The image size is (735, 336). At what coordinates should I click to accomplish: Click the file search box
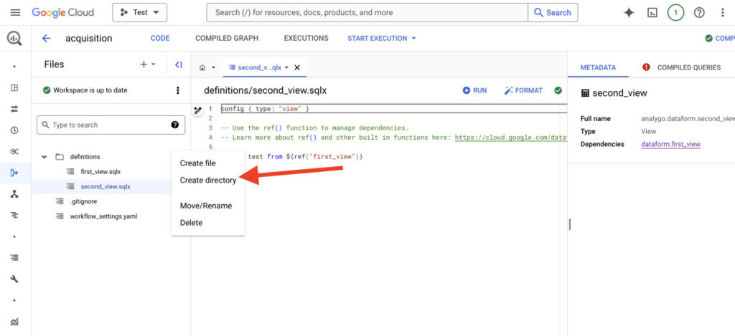coord(111,125)
